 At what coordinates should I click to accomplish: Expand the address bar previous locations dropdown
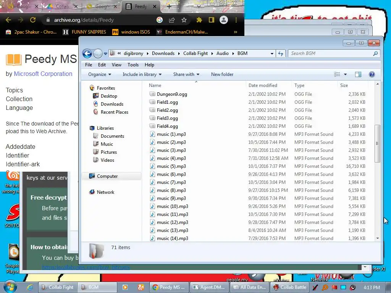pos(272,53)
